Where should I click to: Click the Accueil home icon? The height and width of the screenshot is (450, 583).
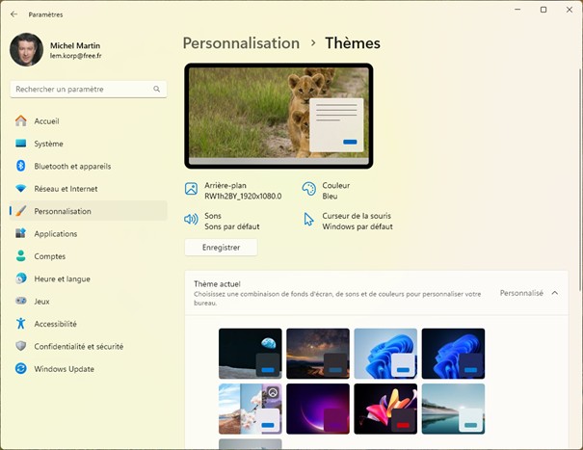coord(21,120)
